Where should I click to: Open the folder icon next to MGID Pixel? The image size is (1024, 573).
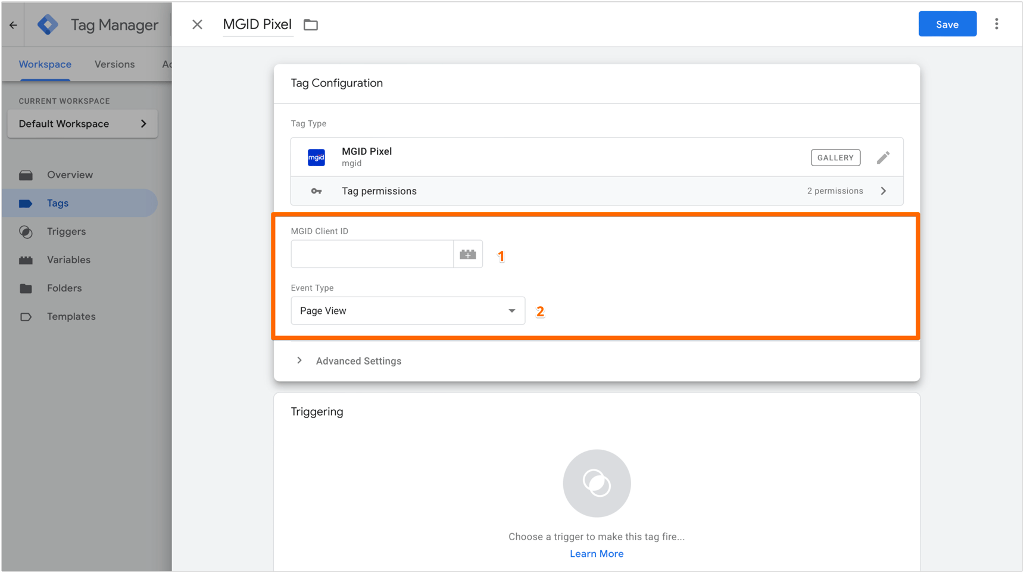point(310,24)
